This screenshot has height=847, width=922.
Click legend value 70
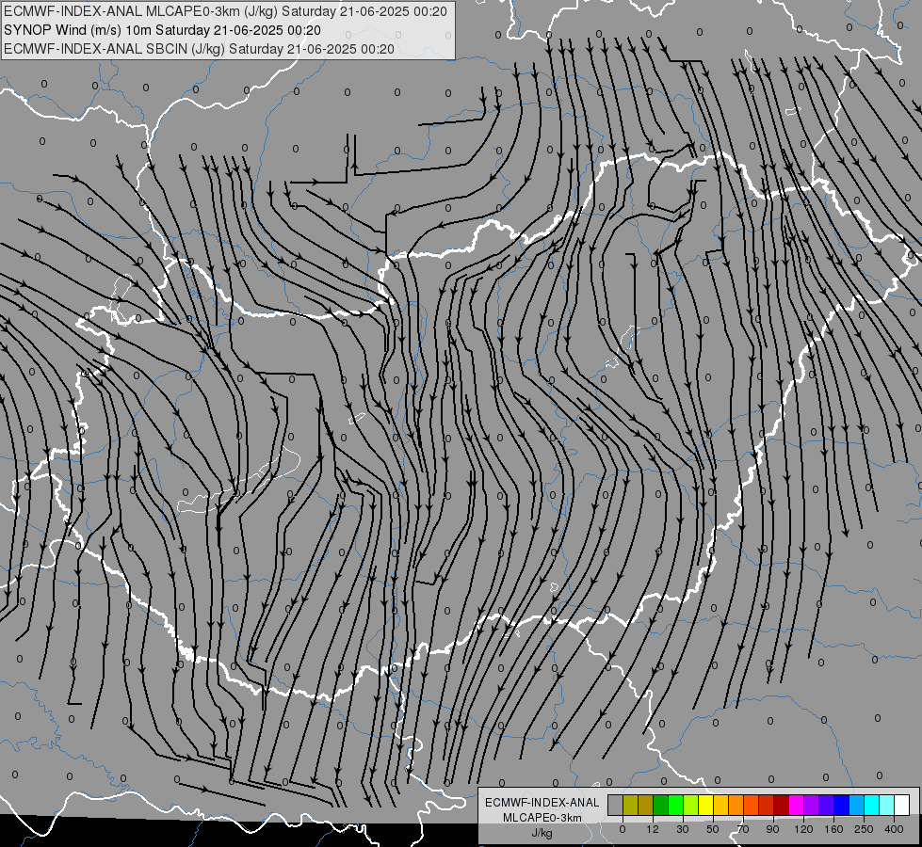click(x=743, y=829)
